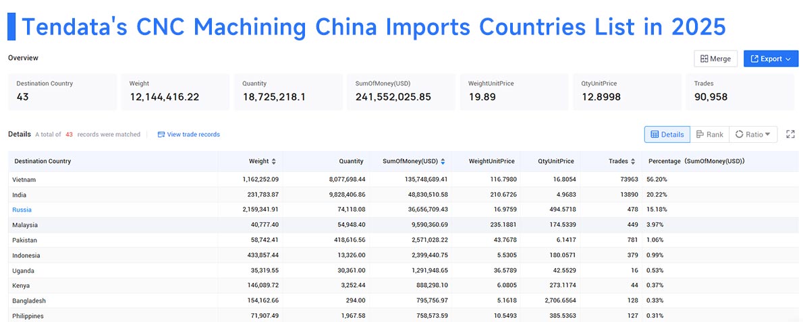This screenshot has width=803, height=322.
Task: Click the WeightUnitPrice column header
Action: (492, 161)
